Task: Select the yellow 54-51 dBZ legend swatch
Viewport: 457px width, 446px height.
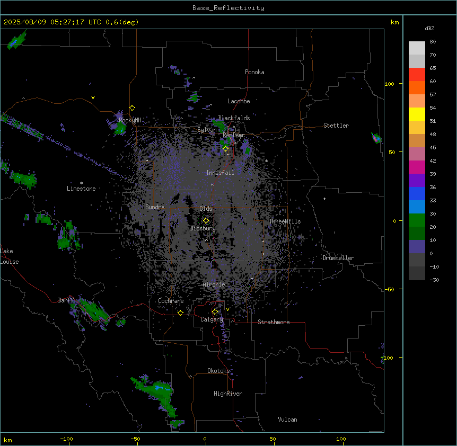Action: pyautogui.click(x=417, y=114)
